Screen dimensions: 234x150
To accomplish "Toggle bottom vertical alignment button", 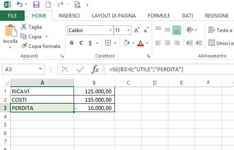I will click(177, 30).
